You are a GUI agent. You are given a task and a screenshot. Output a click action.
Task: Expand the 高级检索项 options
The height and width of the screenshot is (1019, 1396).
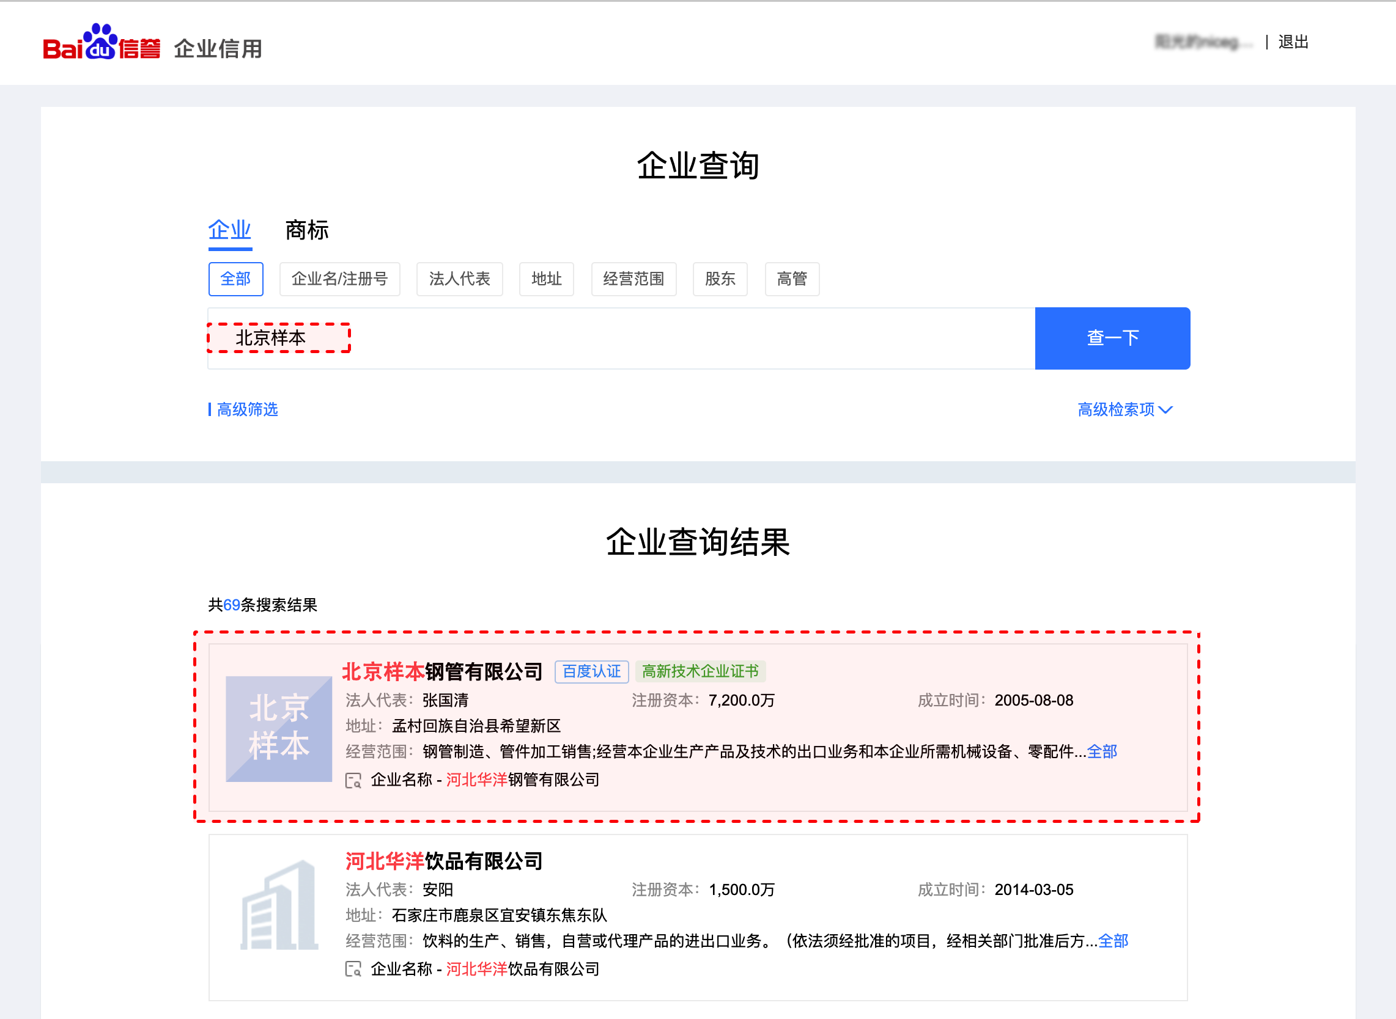tap(1126, 409)
